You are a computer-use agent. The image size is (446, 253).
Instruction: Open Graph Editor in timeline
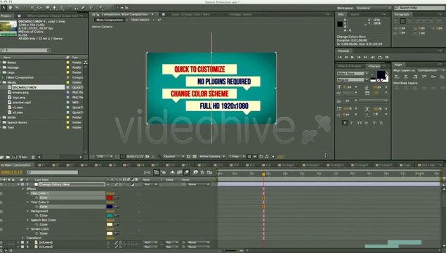pos(209,172)
